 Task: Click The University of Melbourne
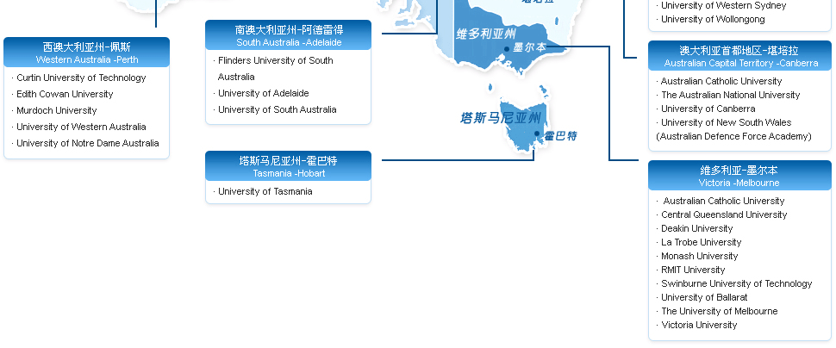pyautogui.click(x=720, y=311)
